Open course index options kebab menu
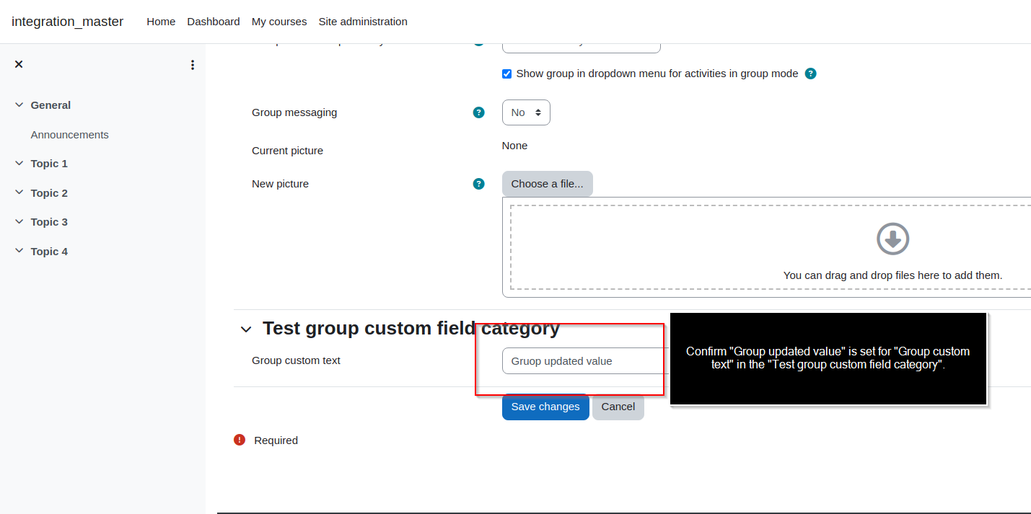Viewport: 1031px width, 514px height. pyautogui.click(x=193, y=65)
